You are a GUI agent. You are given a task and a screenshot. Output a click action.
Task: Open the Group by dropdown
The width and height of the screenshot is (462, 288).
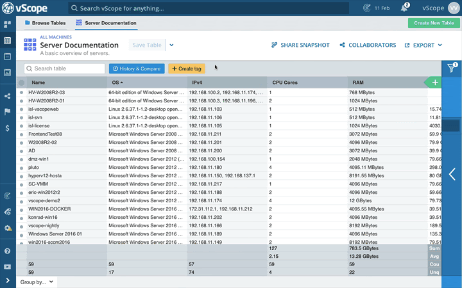click(x=37, y=282)
